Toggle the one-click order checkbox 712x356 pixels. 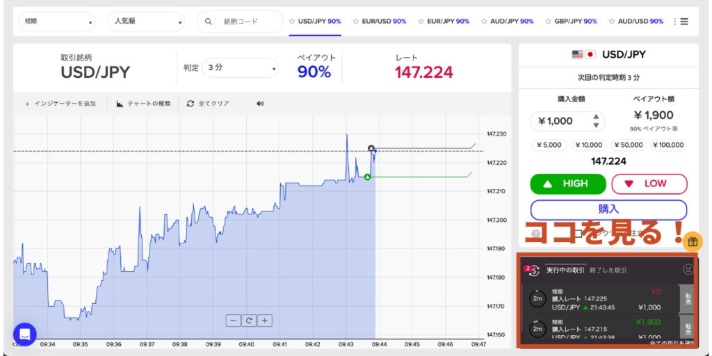[x=578, y=234]
